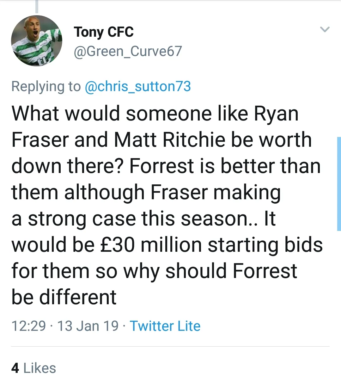Screen dimensions: 341x377
Task: Open the tweet options chevron menu
Action: point(325,30)
